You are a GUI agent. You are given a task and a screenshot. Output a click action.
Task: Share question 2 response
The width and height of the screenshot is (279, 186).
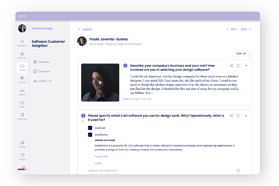[231, 116]
